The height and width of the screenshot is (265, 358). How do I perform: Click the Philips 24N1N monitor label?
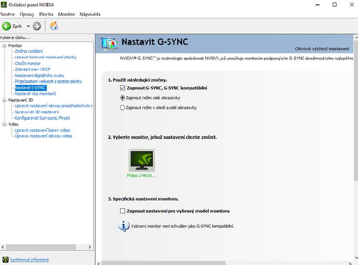point(141,175)
